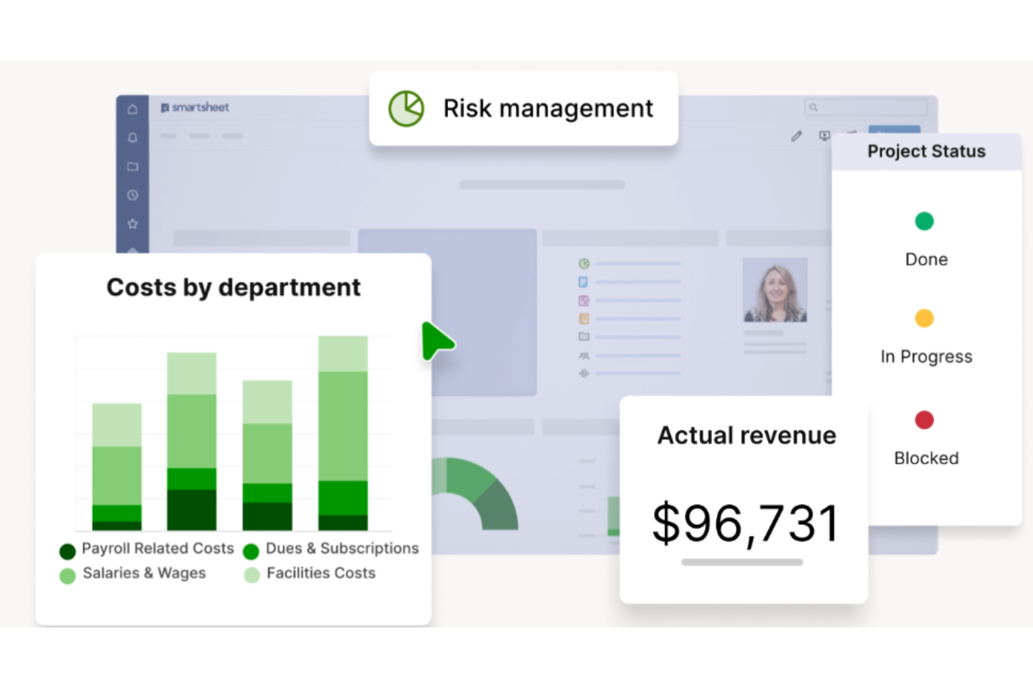This screenshot has width=1033, height=688.
Task: View recents with the clock sidebar icon
Action: 132,195
